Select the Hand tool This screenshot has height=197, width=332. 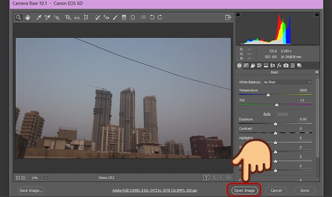coord(27,17)
